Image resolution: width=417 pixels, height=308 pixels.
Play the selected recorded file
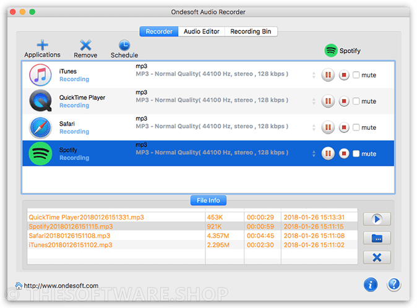(377, 219)
